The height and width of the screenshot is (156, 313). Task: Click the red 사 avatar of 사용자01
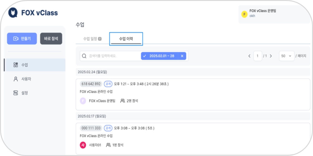(83, 145)
